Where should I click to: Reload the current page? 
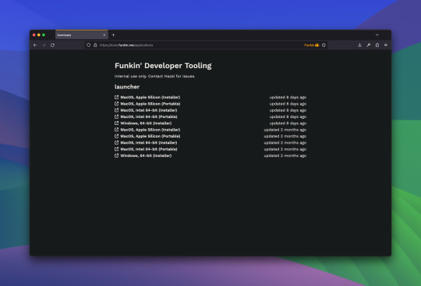point(53,45)
